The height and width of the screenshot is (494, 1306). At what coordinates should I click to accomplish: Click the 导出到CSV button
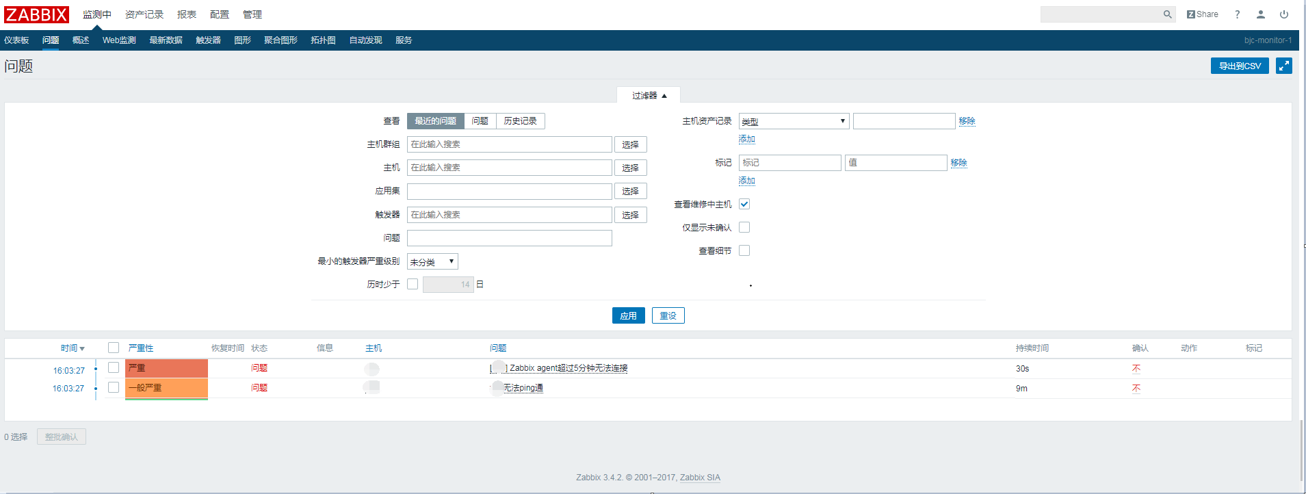coord(1239,66)
